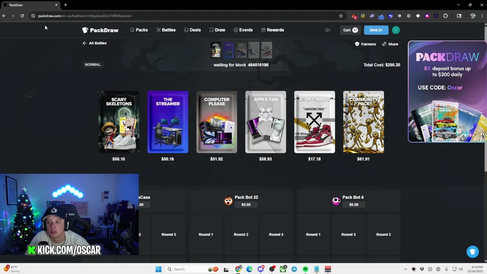Click Total Cost: $290.20 text
Image resolution: width=487 pixels, height=274 pixels.
click(x=382, y=65)
